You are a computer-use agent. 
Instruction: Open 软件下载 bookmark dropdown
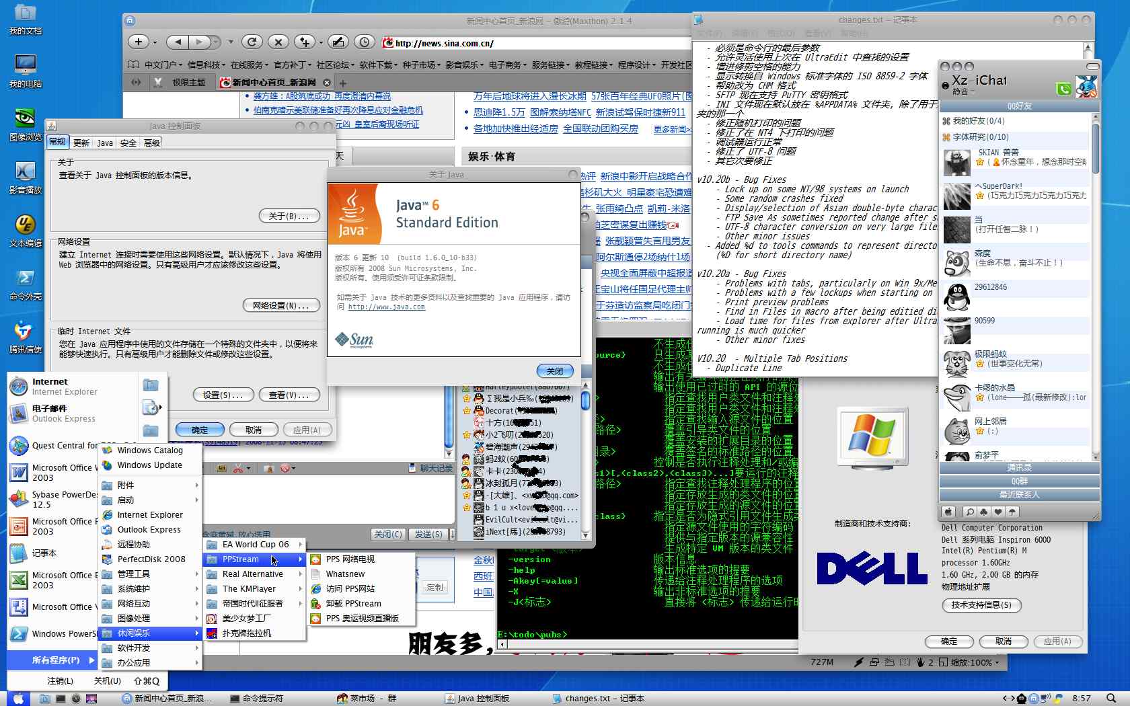click(x=378, y=65)
